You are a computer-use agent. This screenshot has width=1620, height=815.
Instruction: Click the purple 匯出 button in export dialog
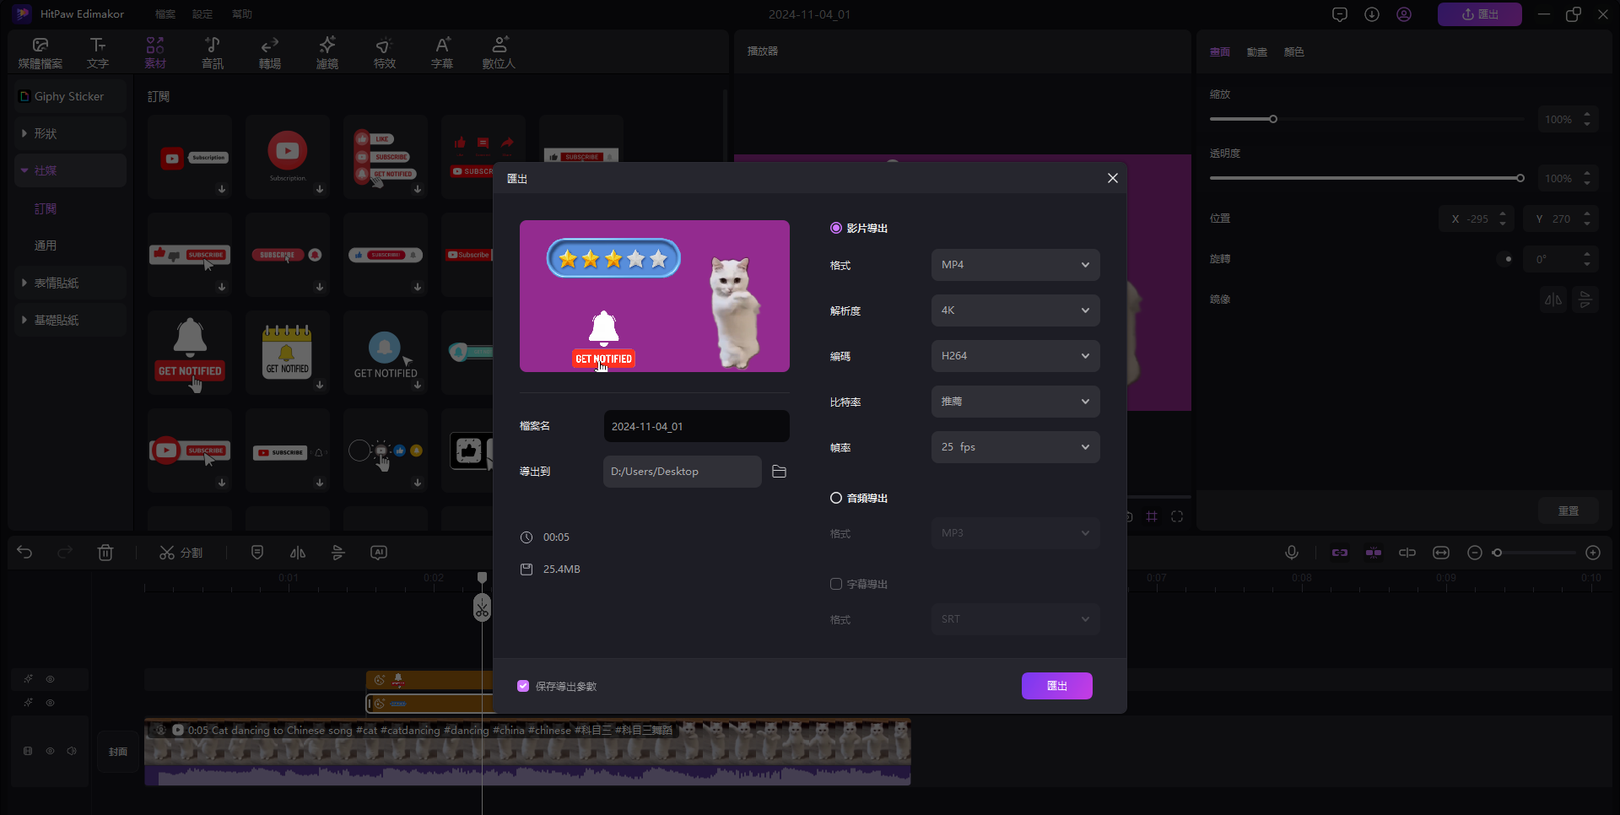pos(1057,686)
